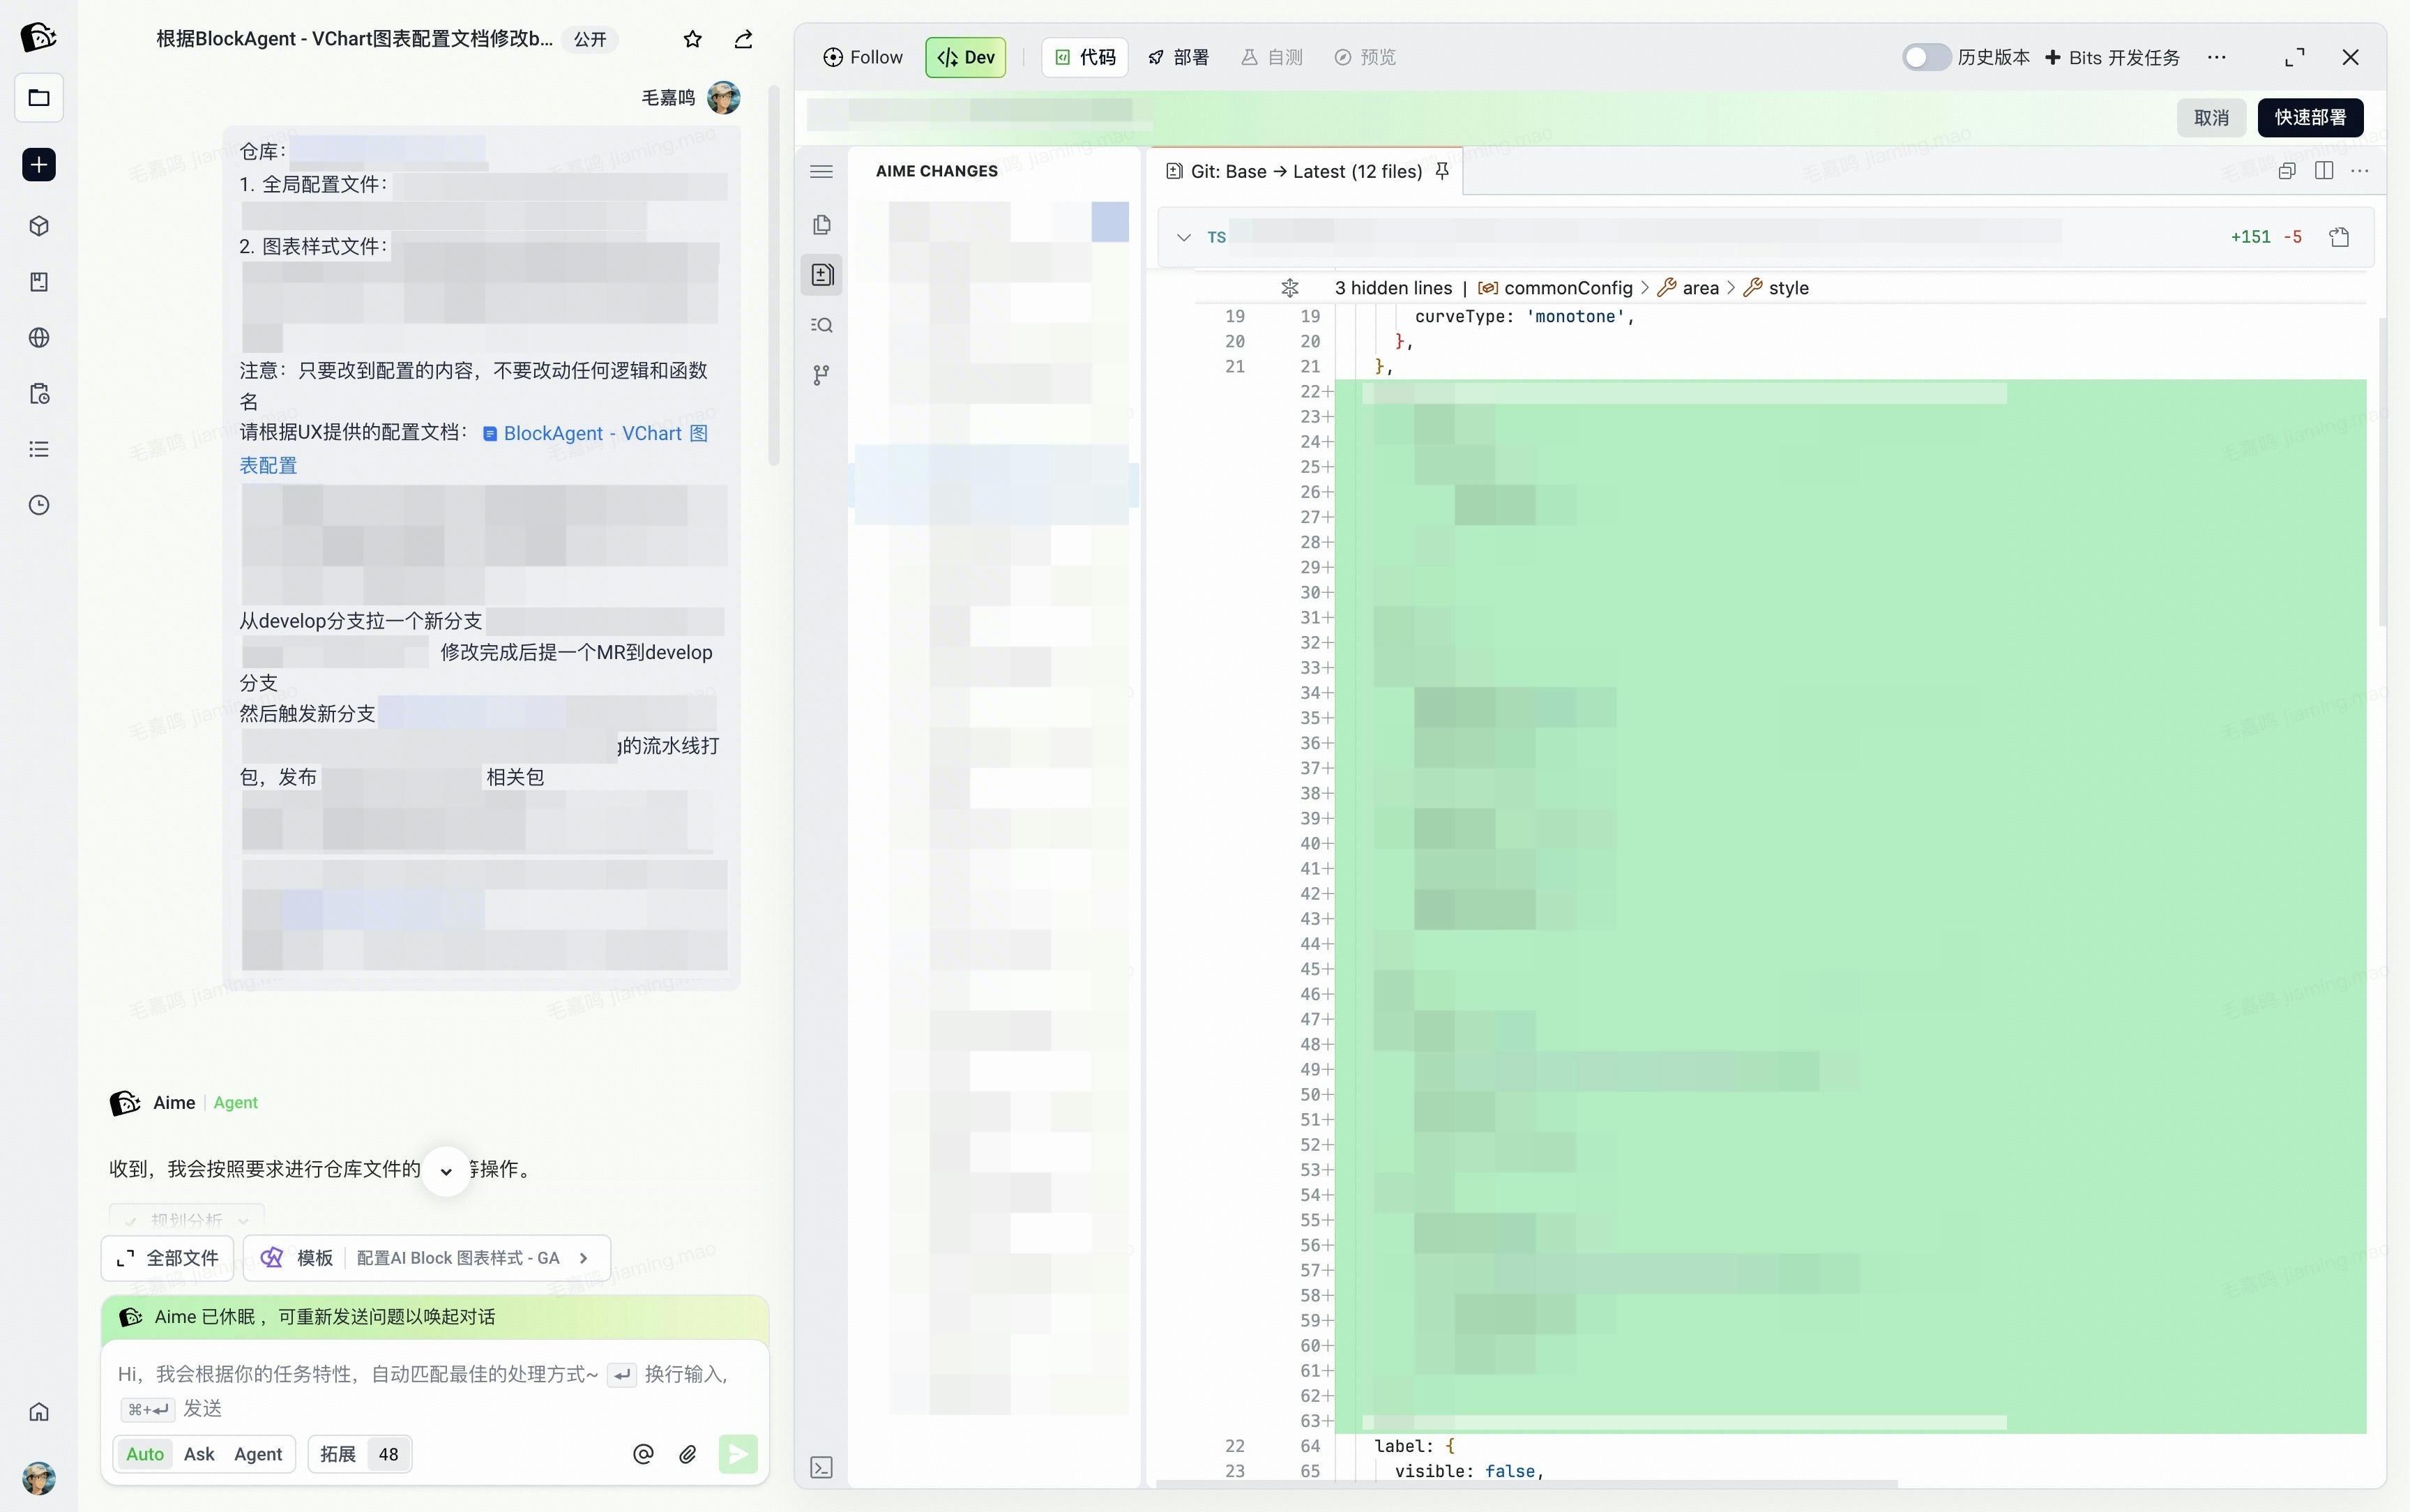The image size is (2410, 1512).
Task: Click the scroll-down chevron in chat
Action: point(446,1171)
